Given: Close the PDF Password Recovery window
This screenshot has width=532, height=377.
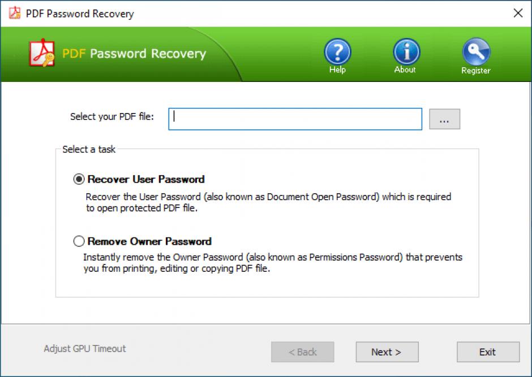Looking at the screenshot, I should tap(517, 13).
